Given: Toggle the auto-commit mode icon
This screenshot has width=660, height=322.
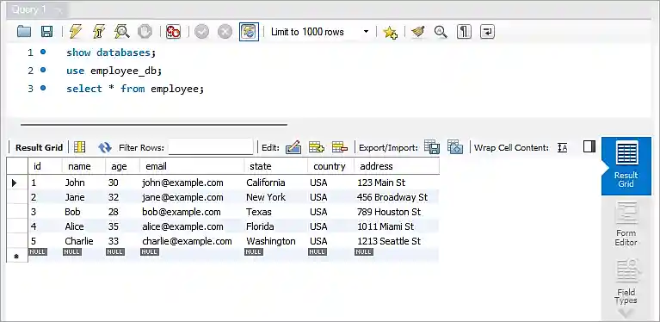Looking at the screenshot, I should click(249, 32).
